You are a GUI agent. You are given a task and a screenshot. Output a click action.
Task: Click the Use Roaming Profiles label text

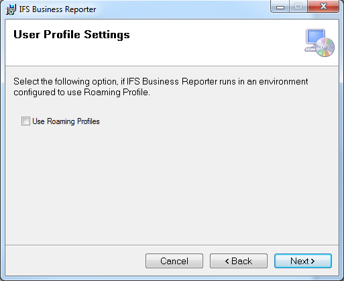[66, 121]
